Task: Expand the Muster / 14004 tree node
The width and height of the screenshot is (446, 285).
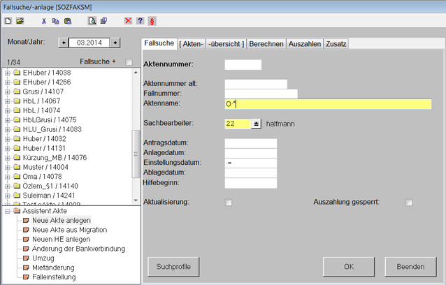Action: (x=7, y=168)
